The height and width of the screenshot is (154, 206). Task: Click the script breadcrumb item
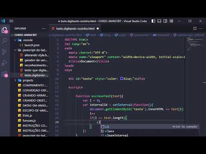[120, 35]
